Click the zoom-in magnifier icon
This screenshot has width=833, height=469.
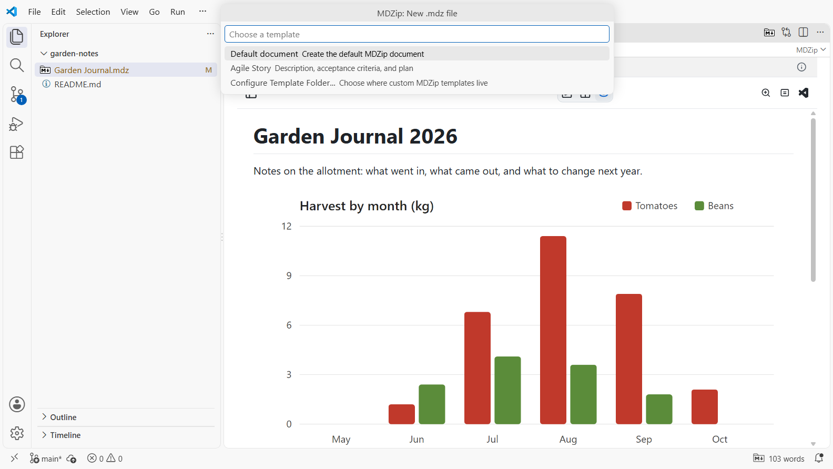click(766, 93)
